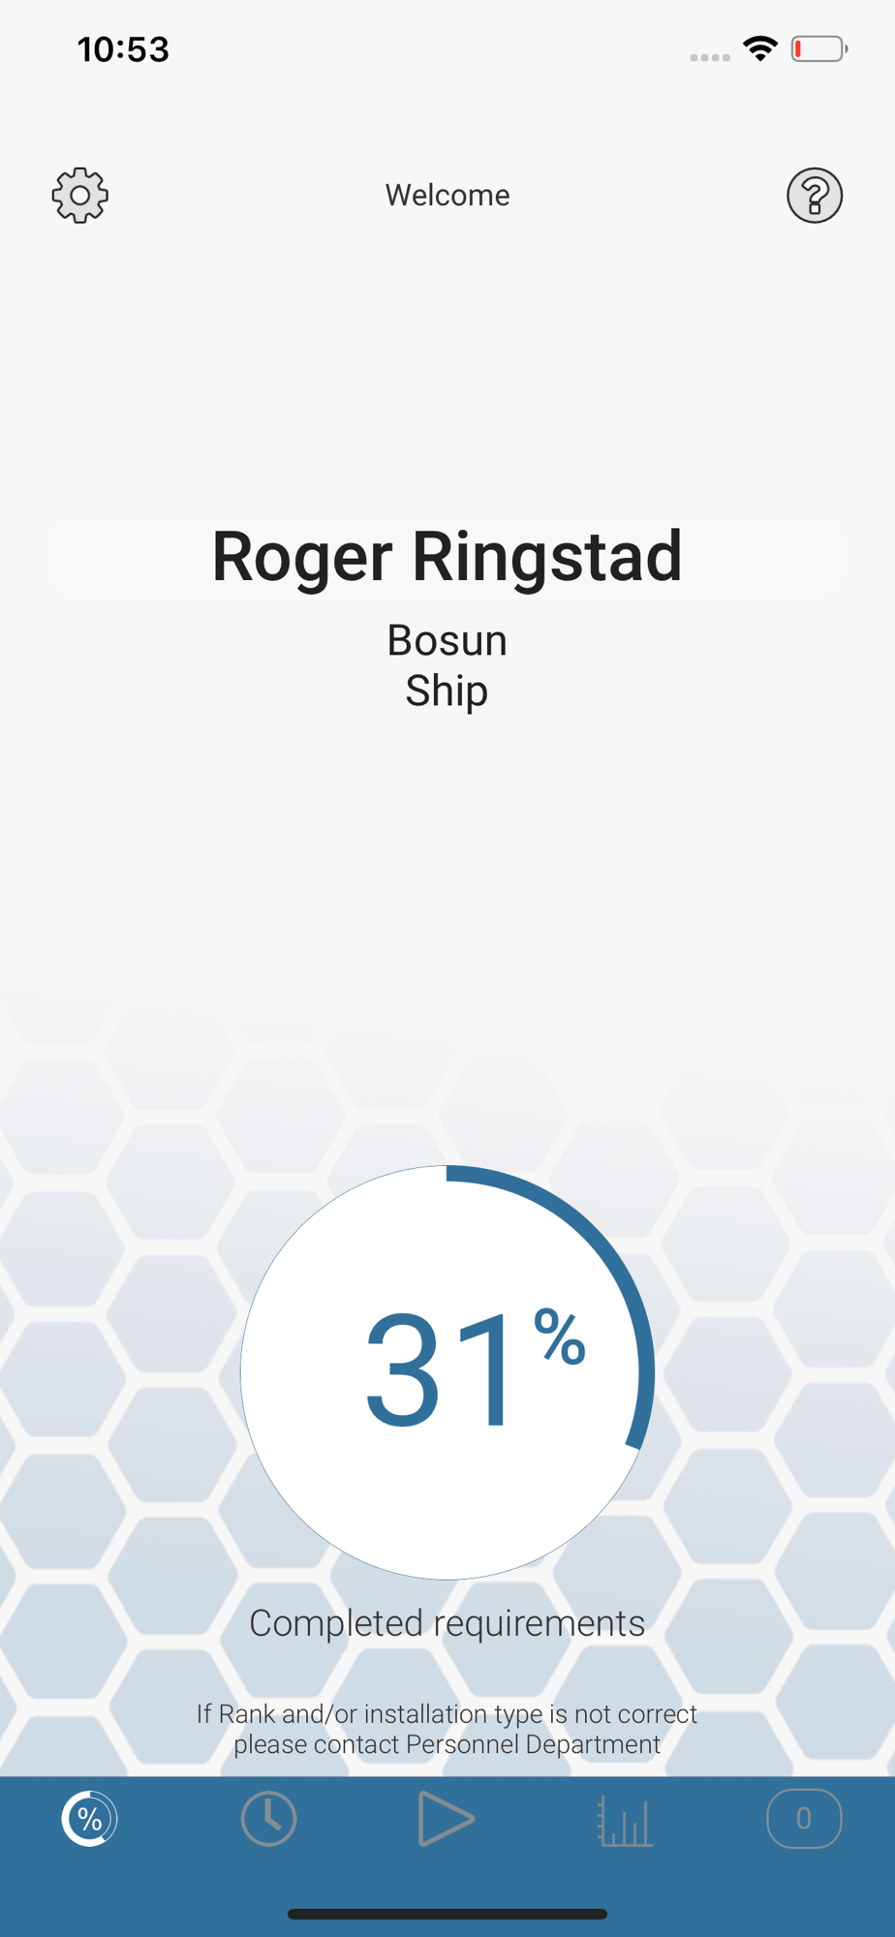Tap the 31% completion circle
The width and height of the screenshot is (895, 1937).
tap(447, 1372)
